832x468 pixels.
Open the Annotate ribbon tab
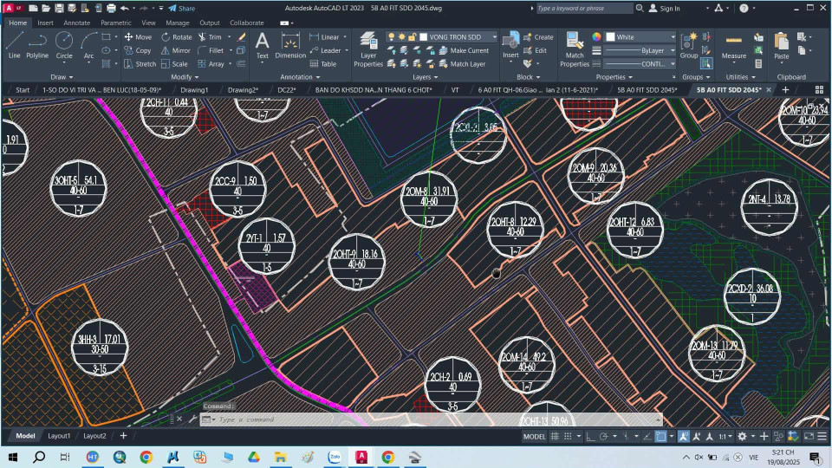(x=76, y=23)
